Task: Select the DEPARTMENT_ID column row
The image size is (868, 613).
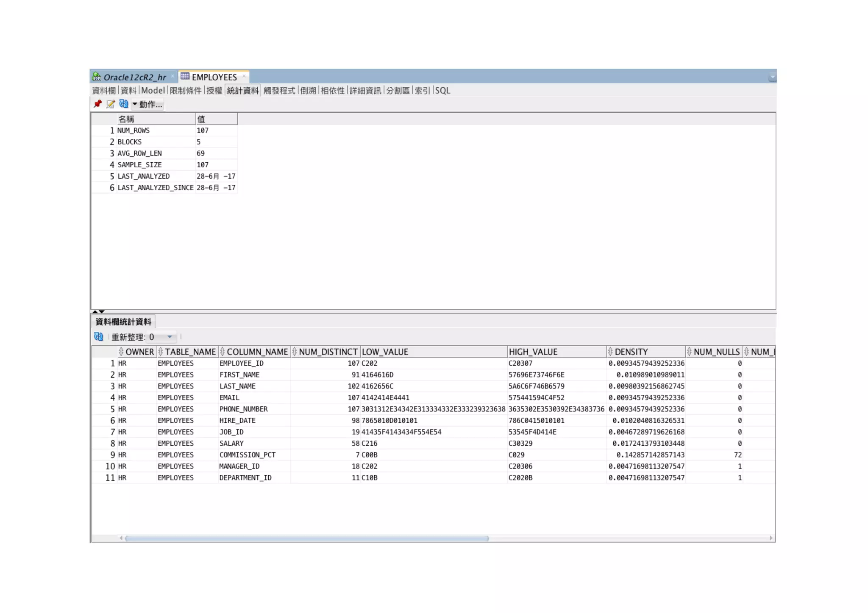Action: click(x=433, y=478)
